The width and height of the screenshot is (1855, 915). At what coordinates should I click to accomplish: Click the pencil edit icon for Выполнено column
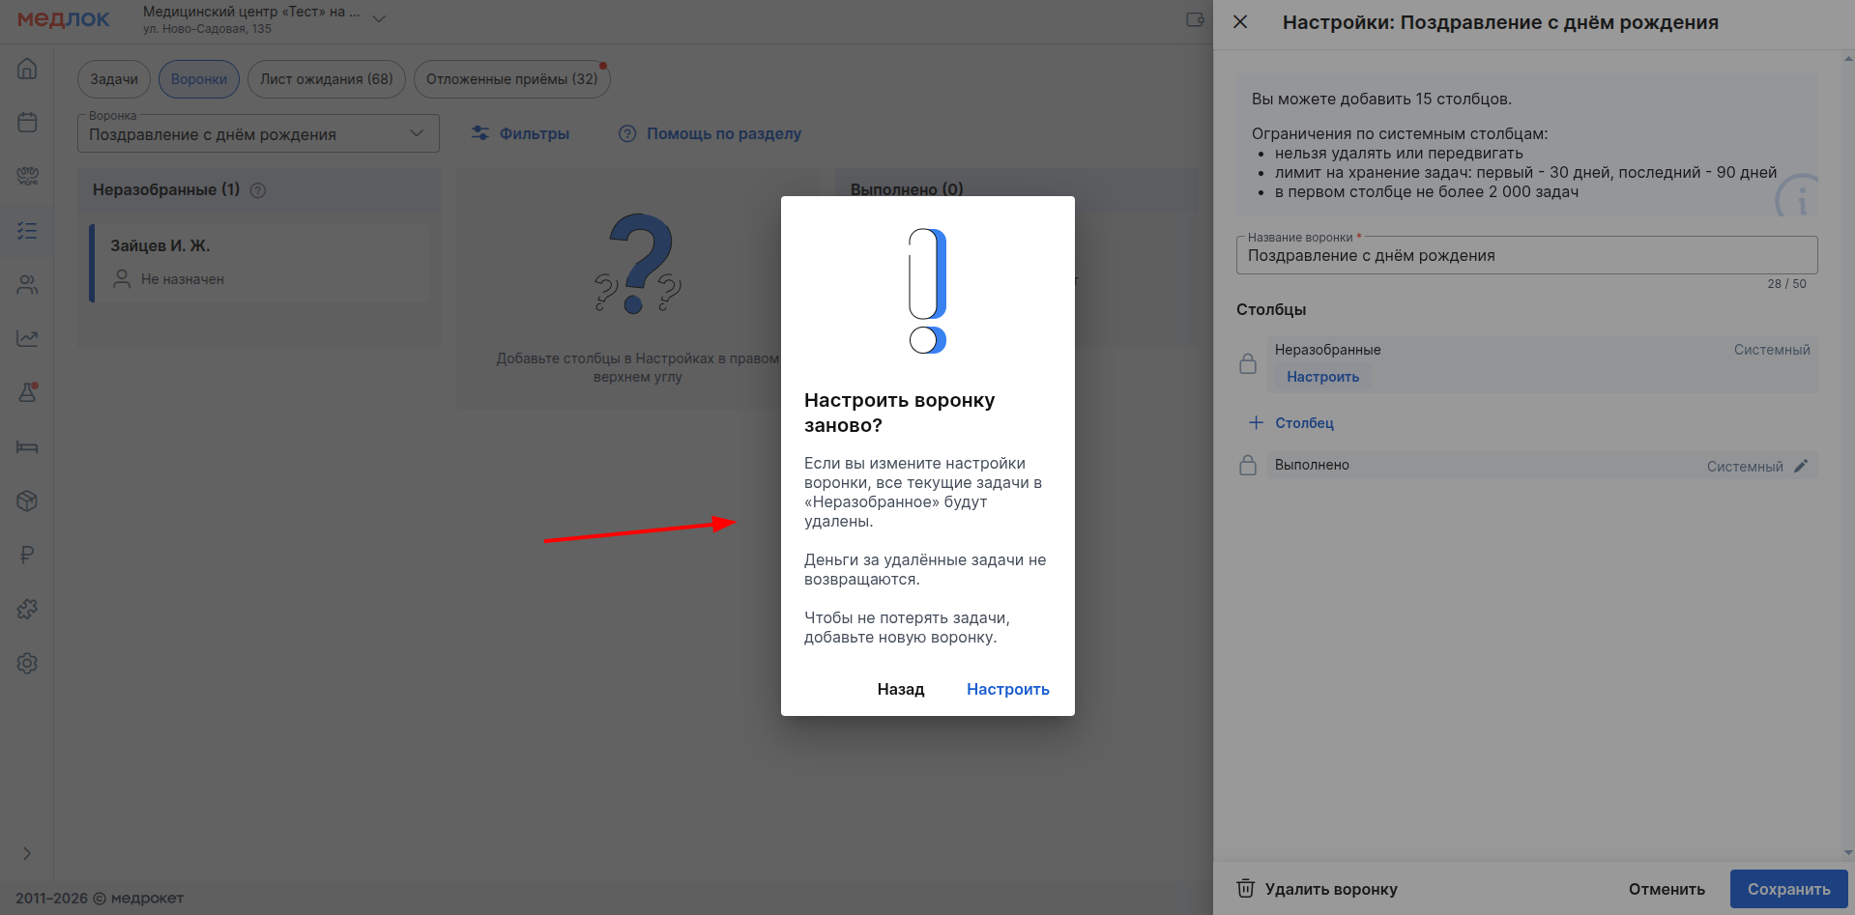tap(1801, 466)
